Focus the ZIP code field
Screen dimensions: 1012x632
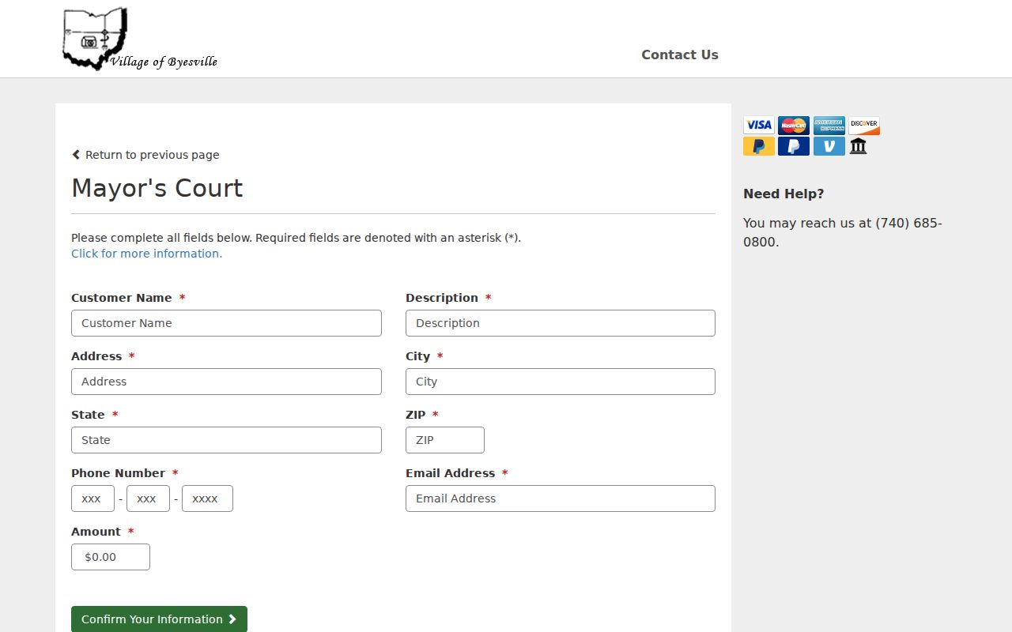[445, 440]
